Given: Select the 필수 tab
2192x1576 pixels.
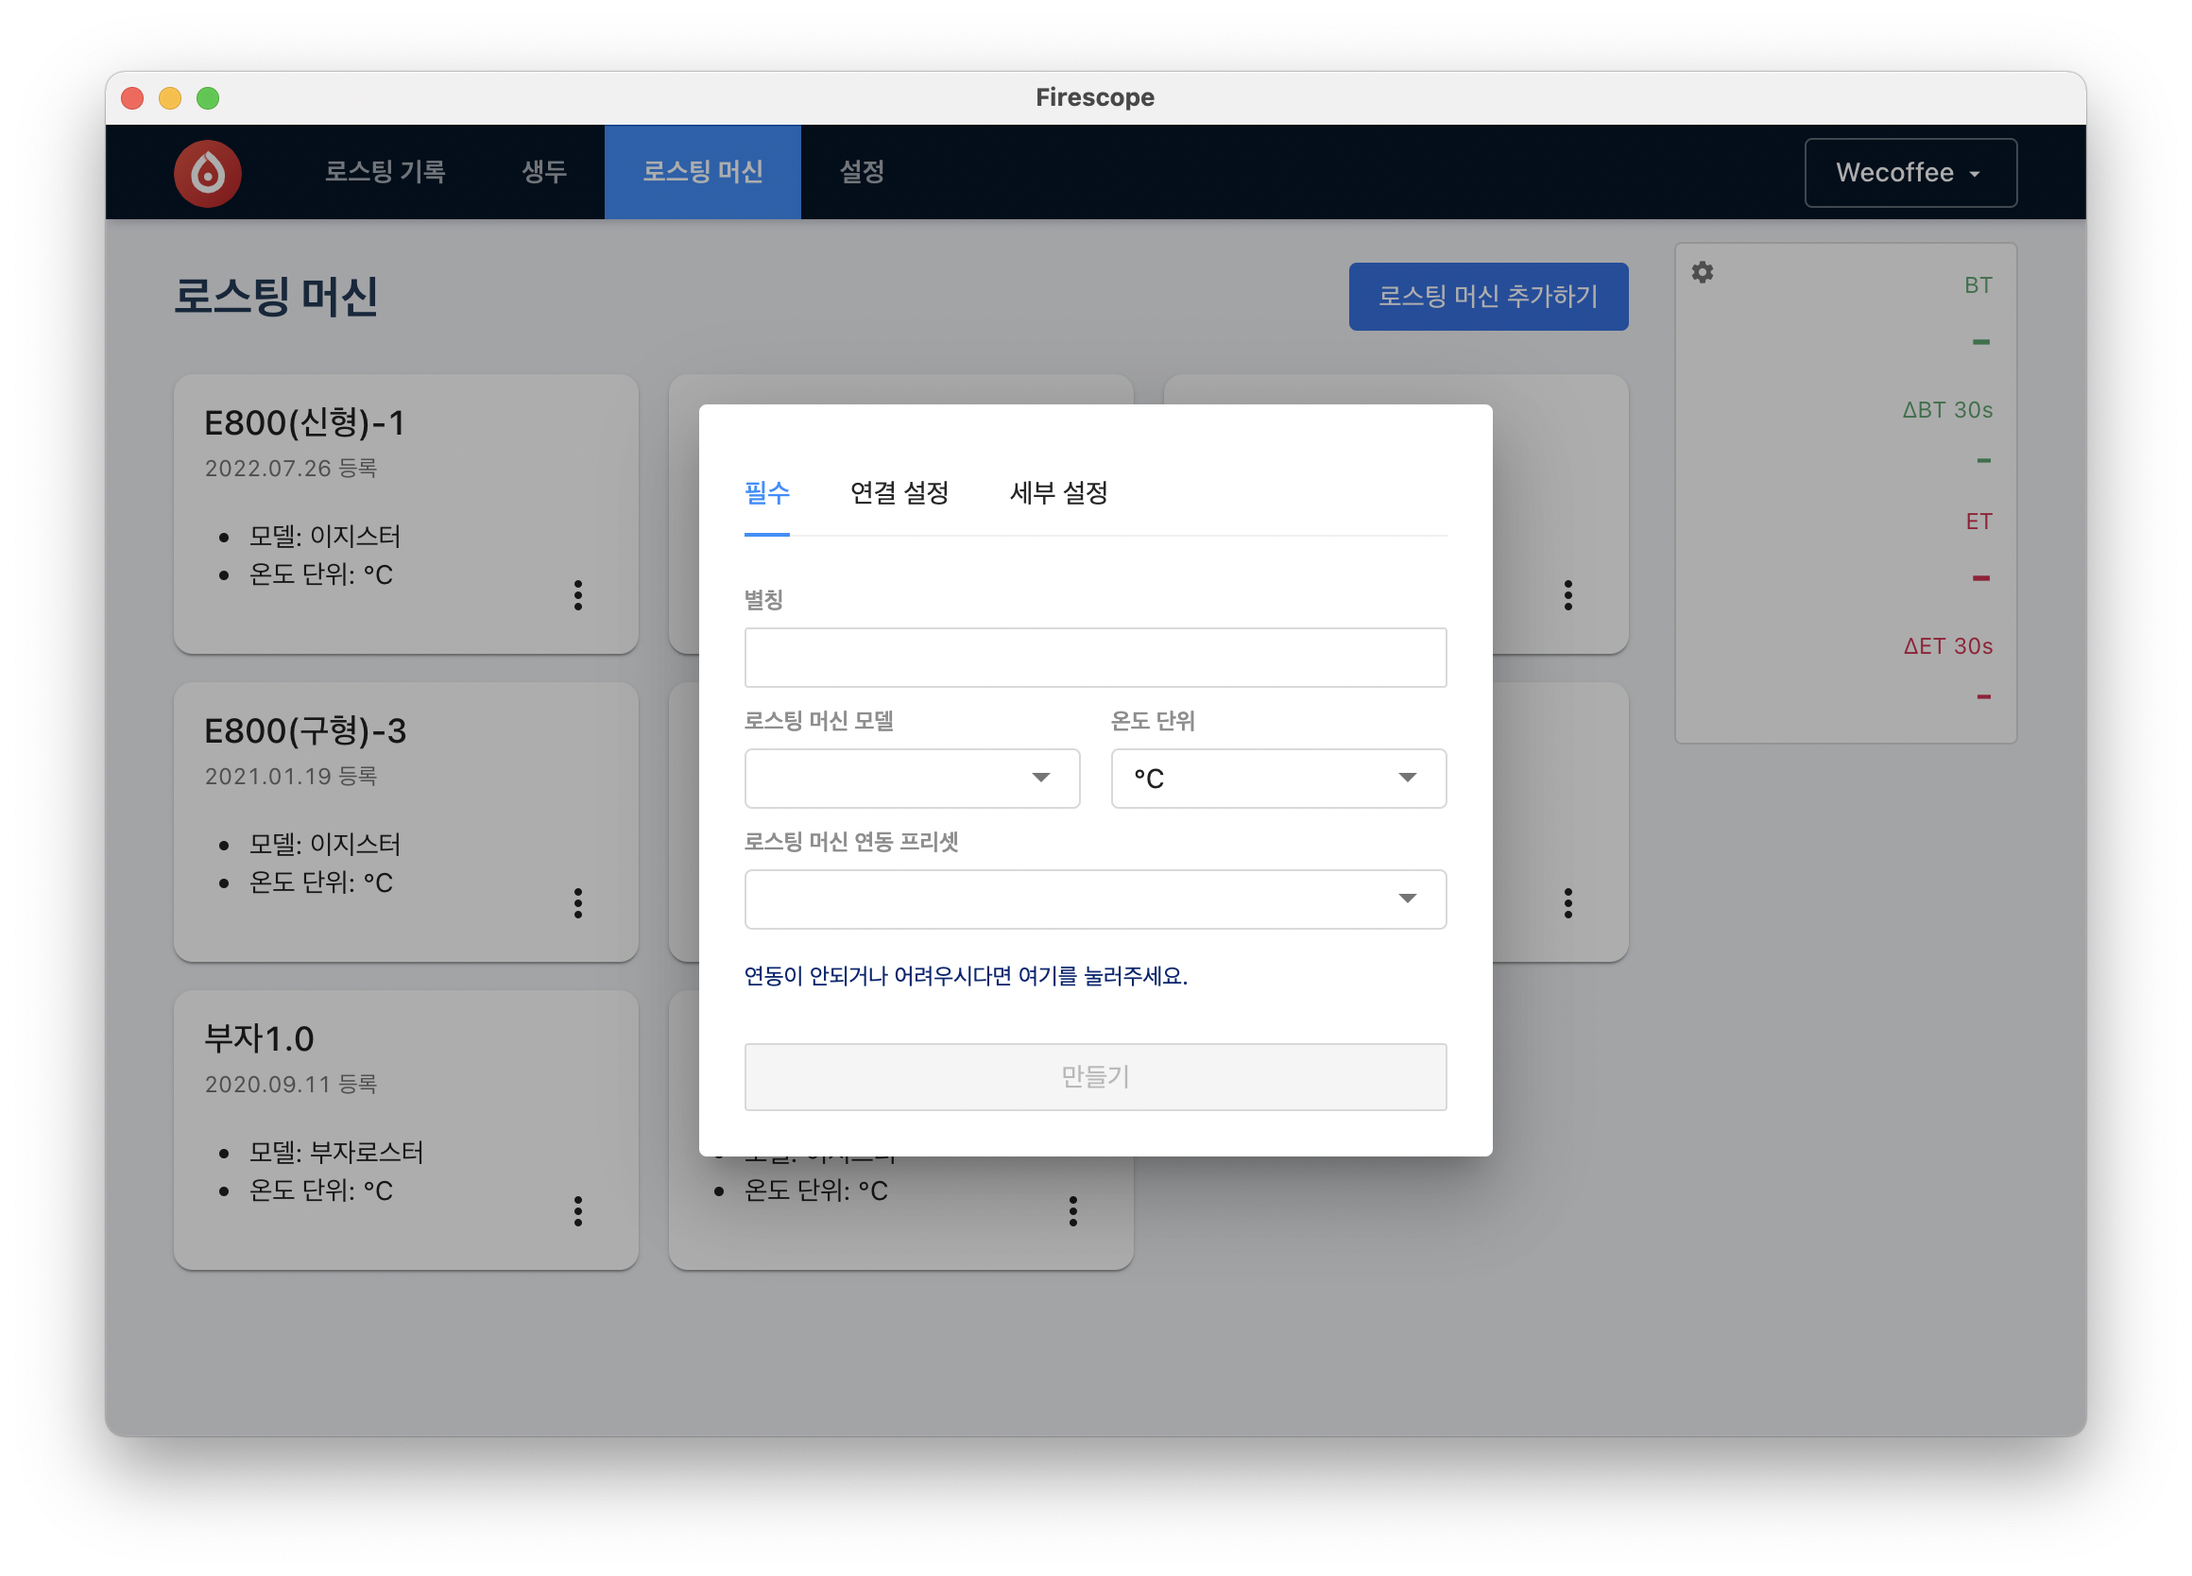Looking at the screenshot, I should tap(766, 493).
